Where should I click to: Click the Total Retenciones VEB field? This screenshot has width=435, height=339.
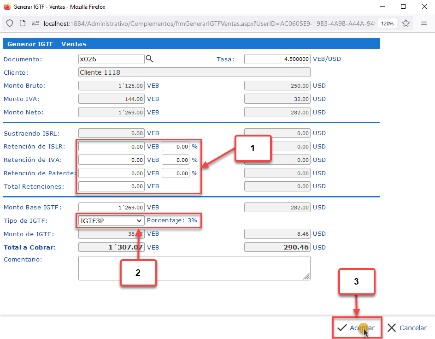point(111,186)
